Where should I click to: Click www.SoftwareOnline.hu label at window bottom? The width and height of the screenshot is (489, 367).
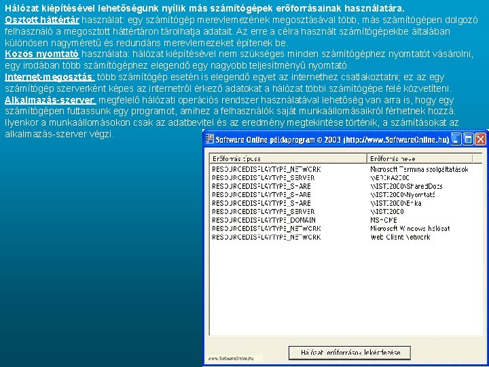[x=231, y=359]
